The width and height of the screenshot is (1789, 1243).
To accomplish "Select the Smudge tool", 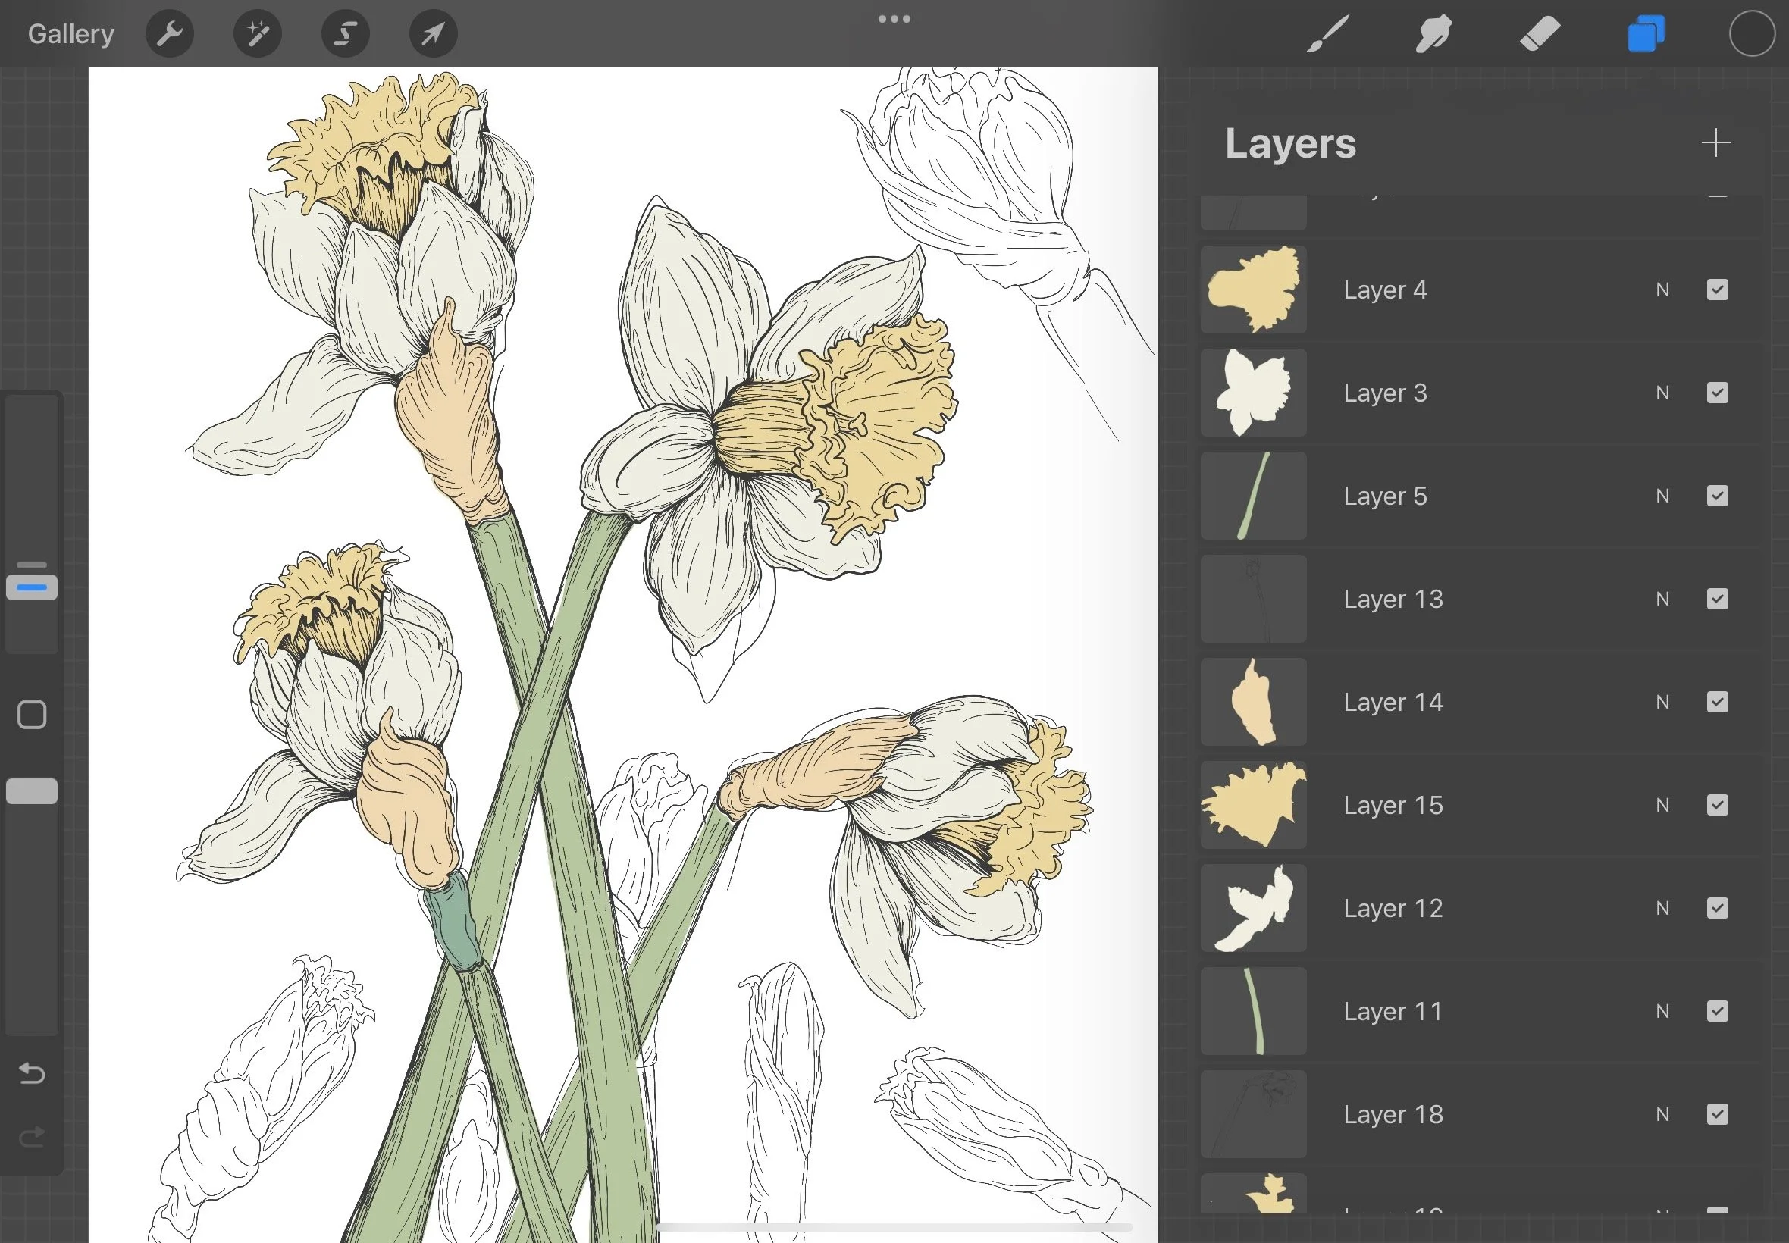I will [x=1433, y=33].
